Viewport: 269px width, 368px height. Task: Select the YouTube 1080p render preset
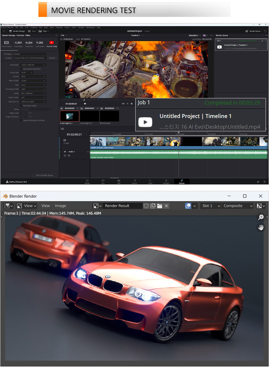[x=51, y=44]
